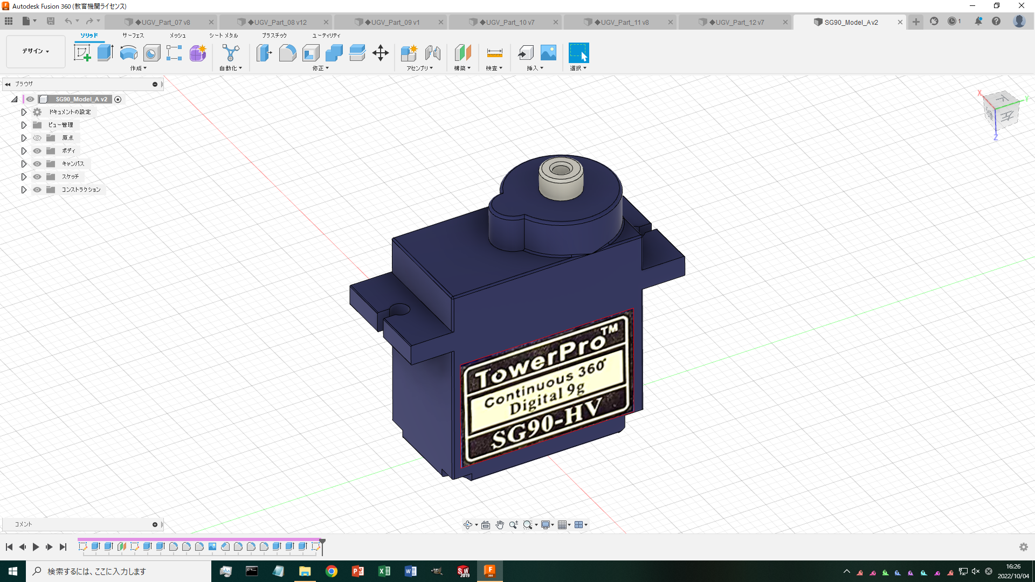Toggle visibility of ボディ folder
The width and height of the screenshot is (1035, 582).
[37, 151]
